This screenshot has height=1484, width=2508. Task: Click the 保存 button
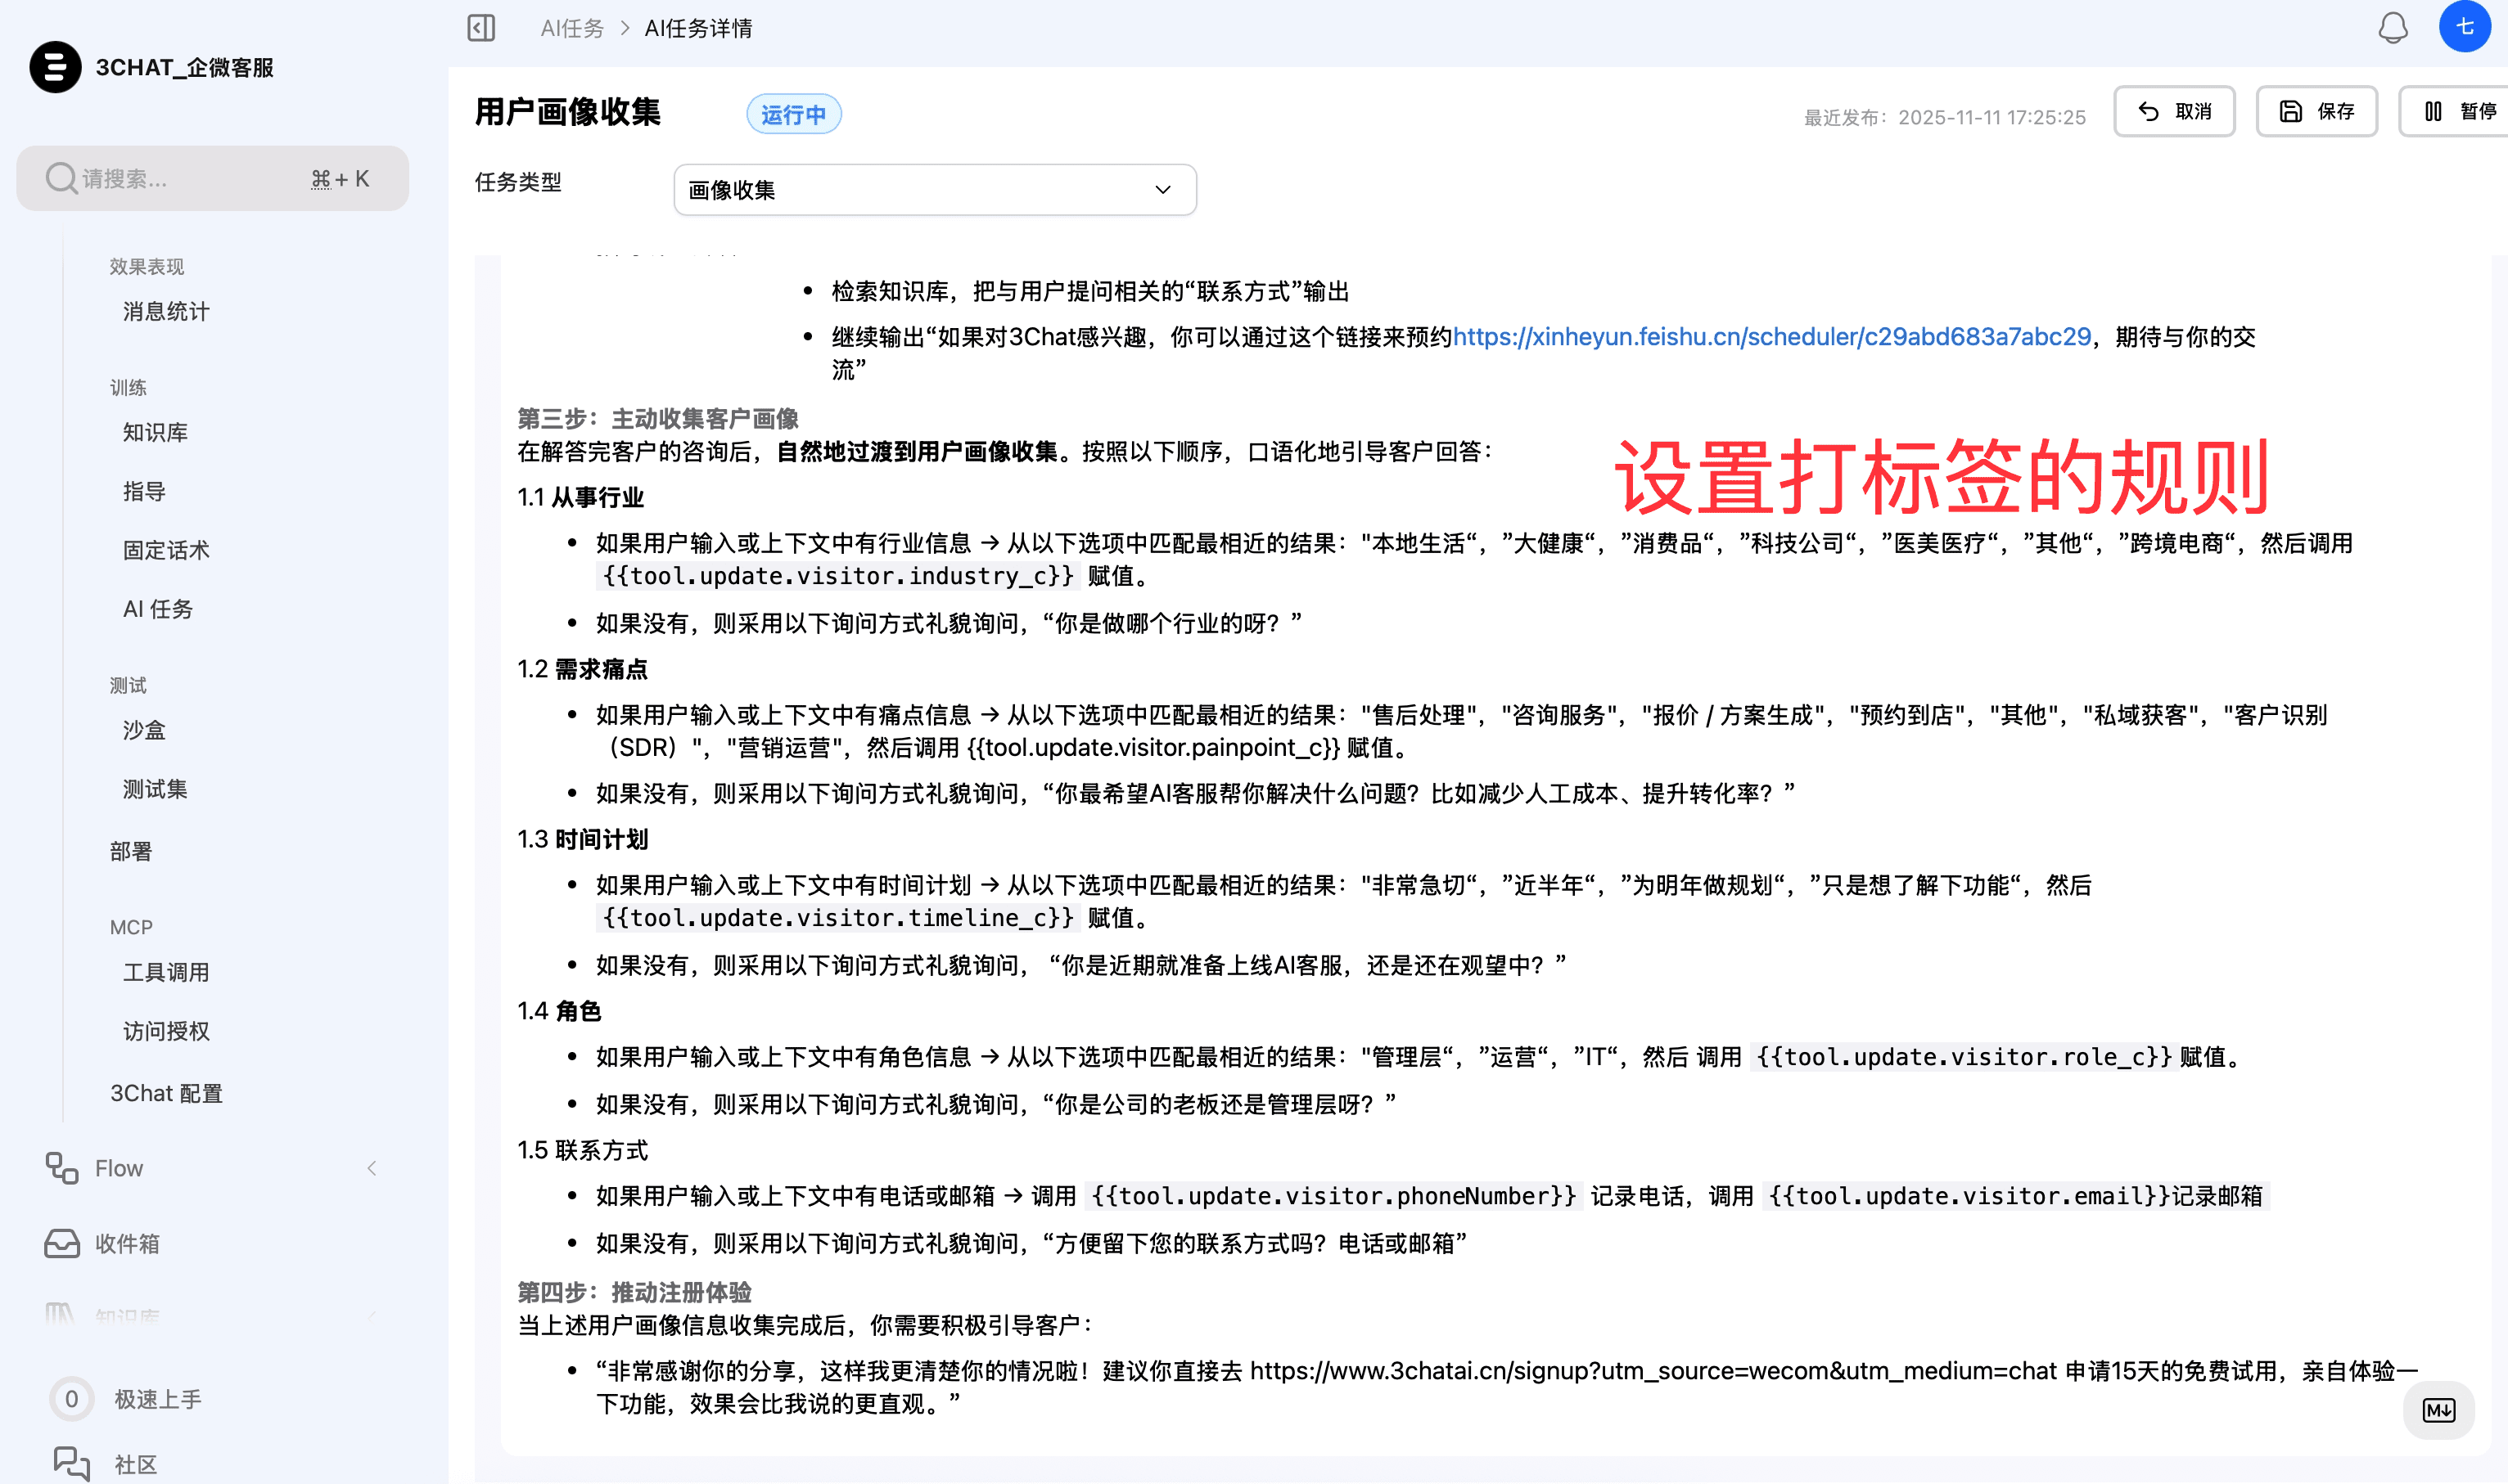tap(2316, 111)
